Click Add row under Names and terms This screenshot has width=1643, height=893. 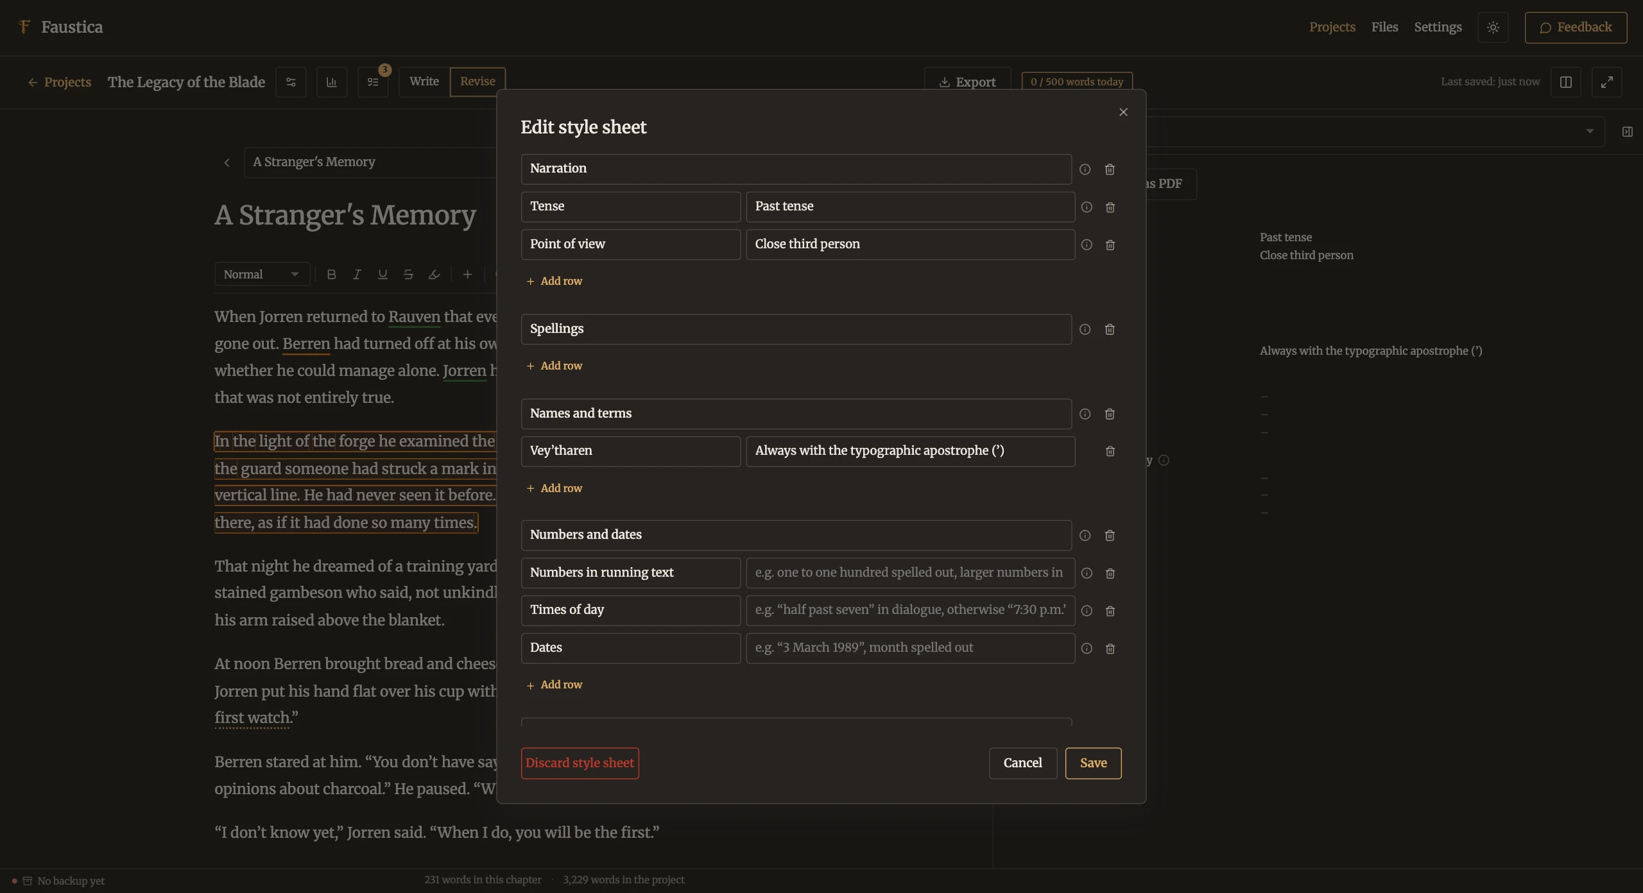pyautogui.click(x=555, y=488)
